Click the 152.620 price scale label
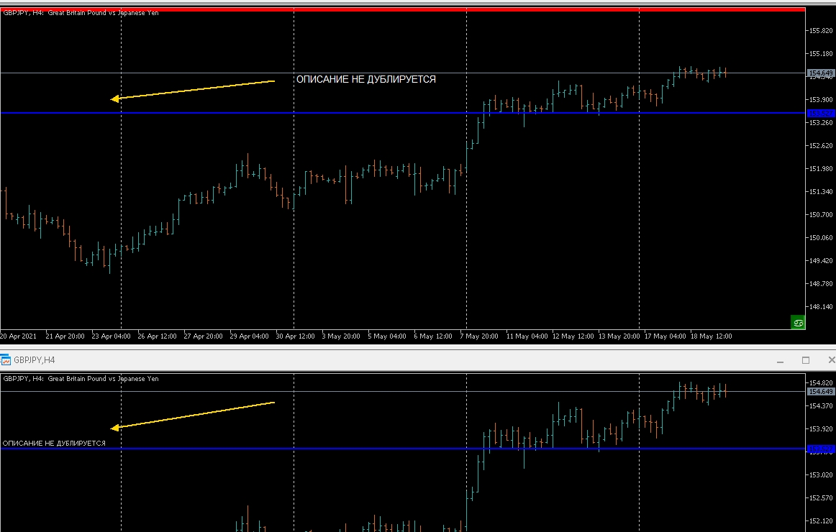This screenshot has height=532, width=836. 821,145
